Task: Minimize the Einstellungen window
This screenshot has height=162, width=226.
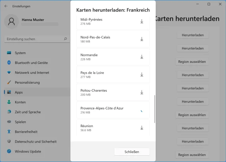Action: click(x=197, y=4)
